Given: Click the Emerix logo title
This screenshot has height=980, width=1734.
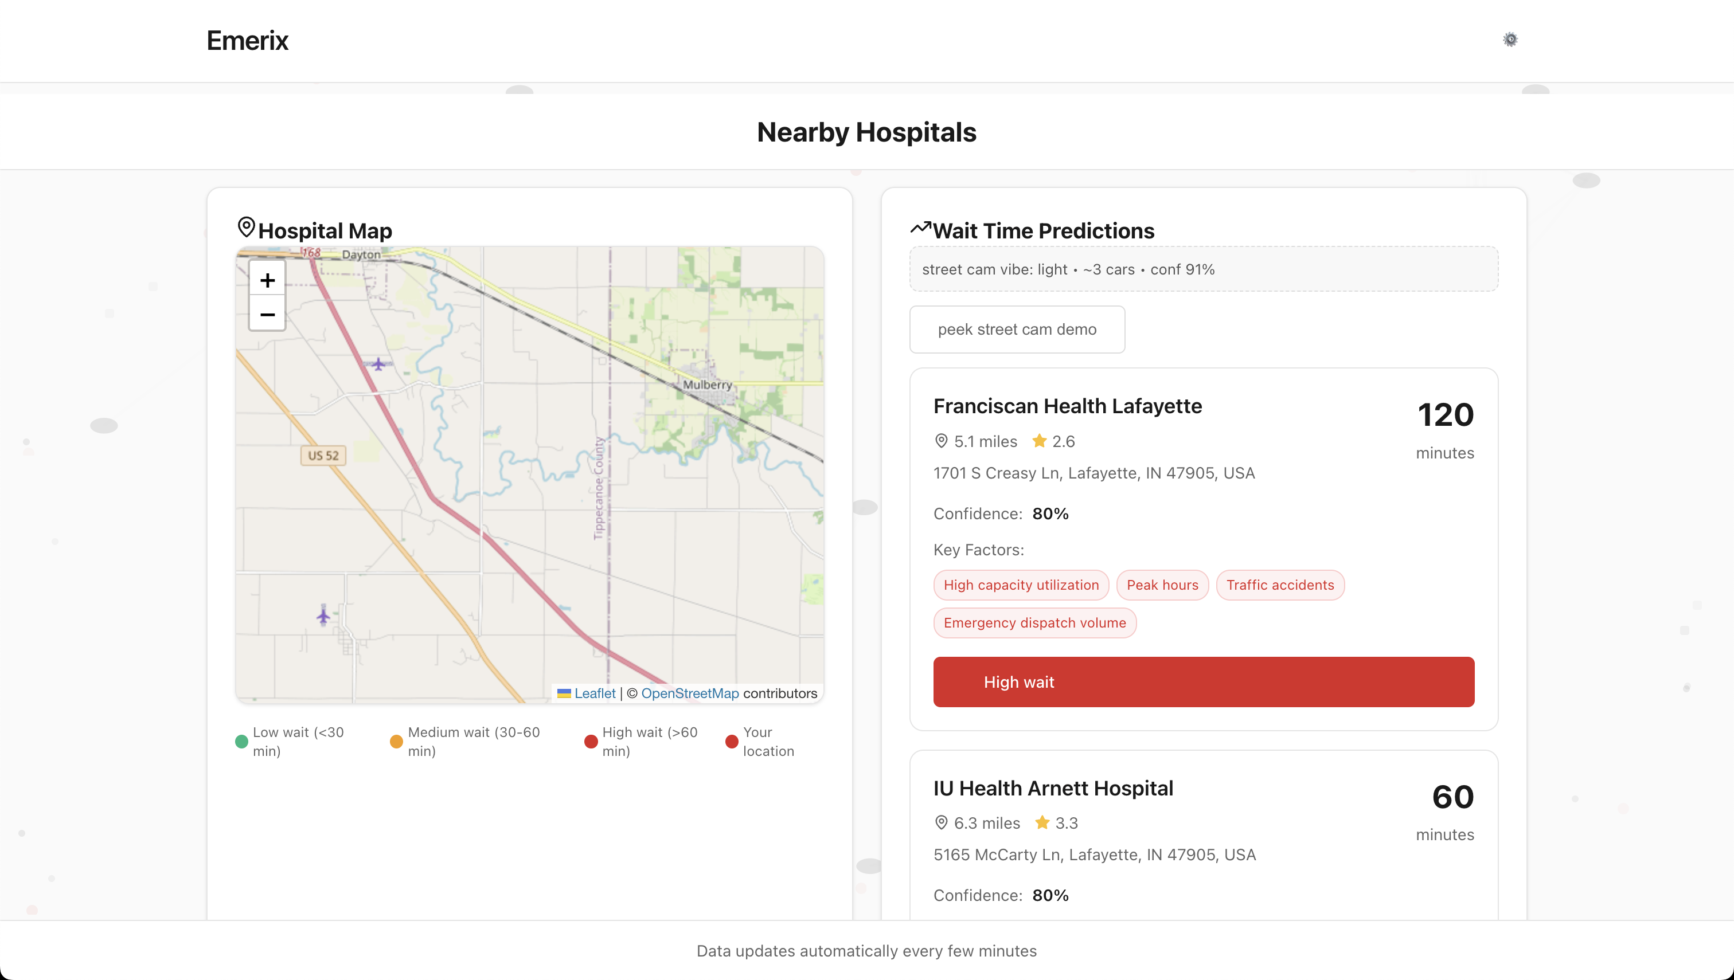Looking at the screenshot, I should pyautogui.click(x=247, y=40).
